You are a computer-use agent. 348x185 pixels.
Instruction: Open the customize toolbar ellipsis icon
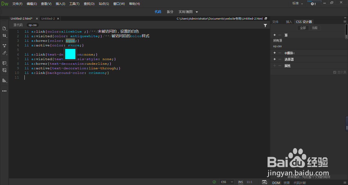[4, 91]
